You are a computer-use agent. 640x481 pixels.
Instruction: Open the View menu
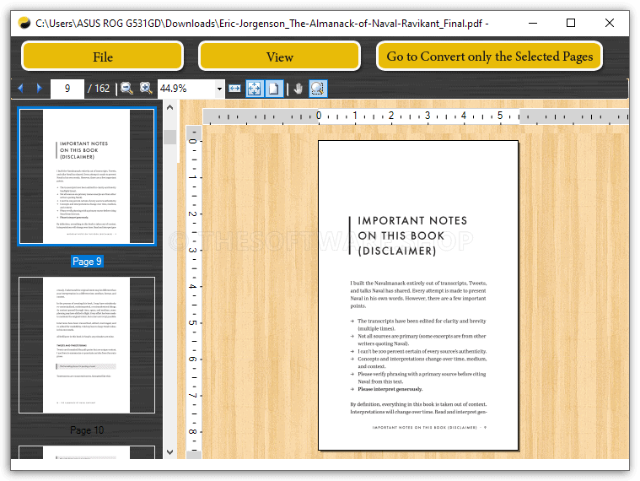point(280,57)
